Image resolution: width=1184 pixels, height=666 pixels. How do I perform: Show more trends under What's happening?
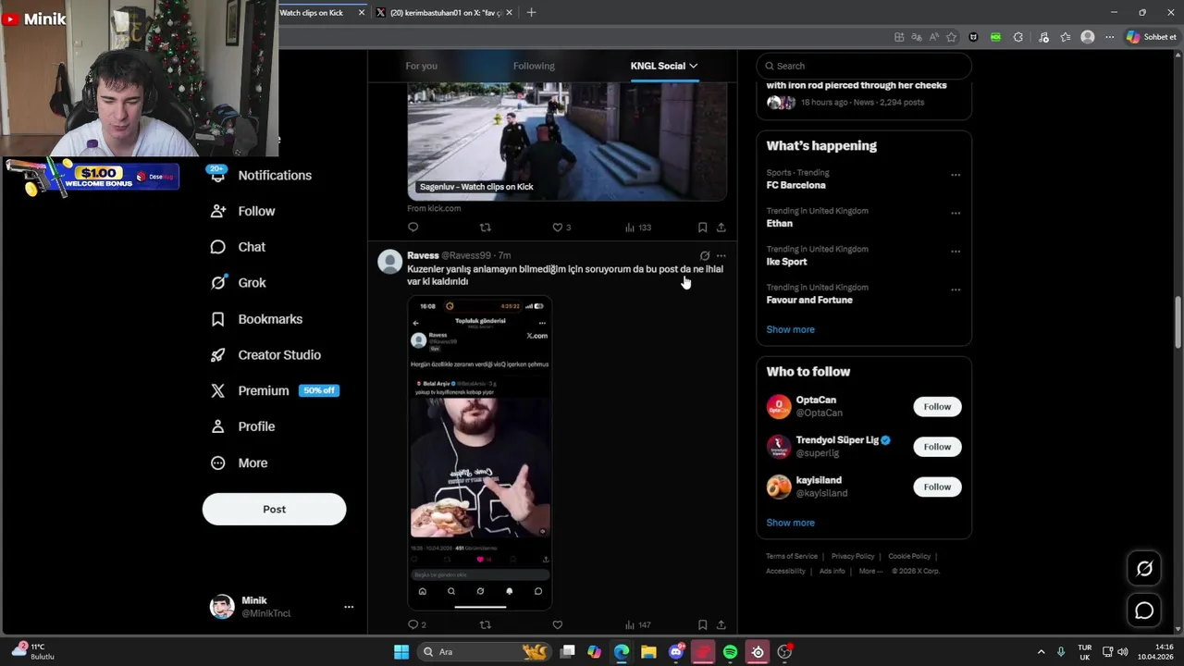(x=790, y=329)
